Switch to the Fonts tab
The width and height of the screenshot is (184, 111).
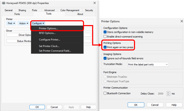[x=17, y=14]
